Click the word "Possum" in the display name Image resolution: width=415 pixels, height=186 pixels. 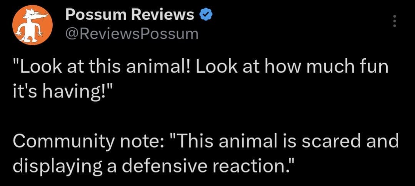(x=95, y=15)
